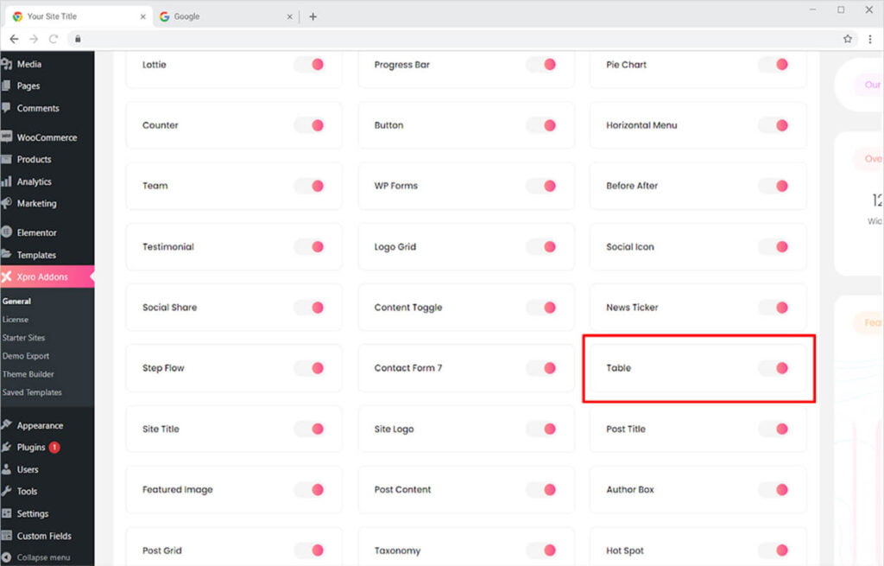The height and width of the screenshot is (566, 884).
Task: Click the Analytics bar chart icon
Action: [x=6, y=181]
